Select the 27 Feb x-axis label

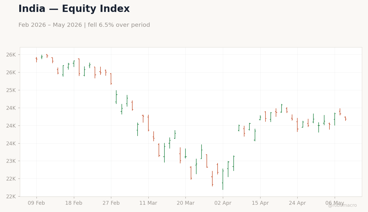point(111,203)
